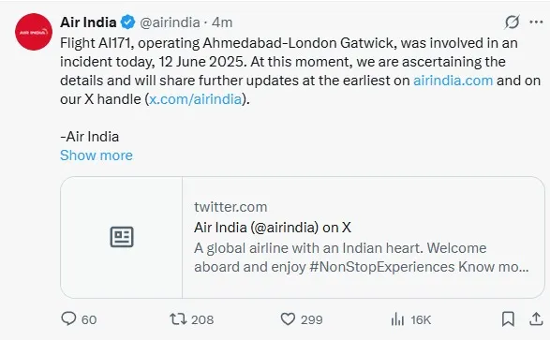Click the 4m timestamp

222,22
